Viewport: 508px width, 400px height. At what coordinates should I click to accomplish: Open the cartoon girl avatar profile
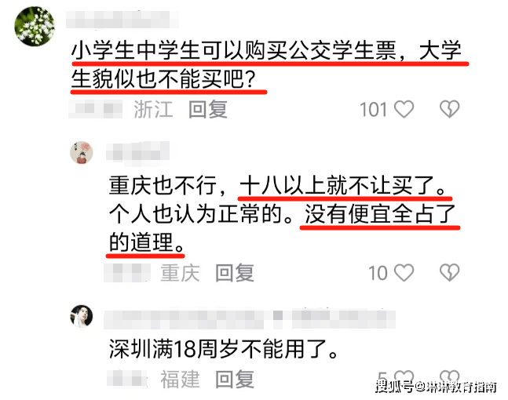click(82, 152)
